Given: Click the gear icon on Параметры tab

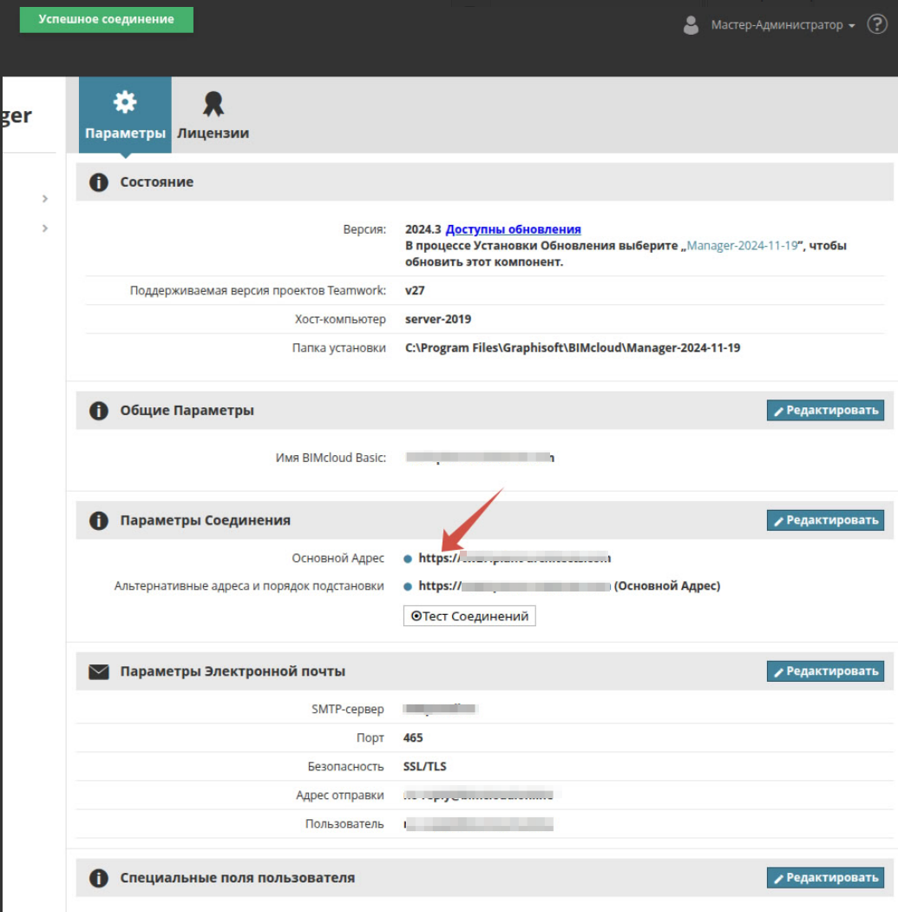Looking at the screenshot, I should [125, 102].
